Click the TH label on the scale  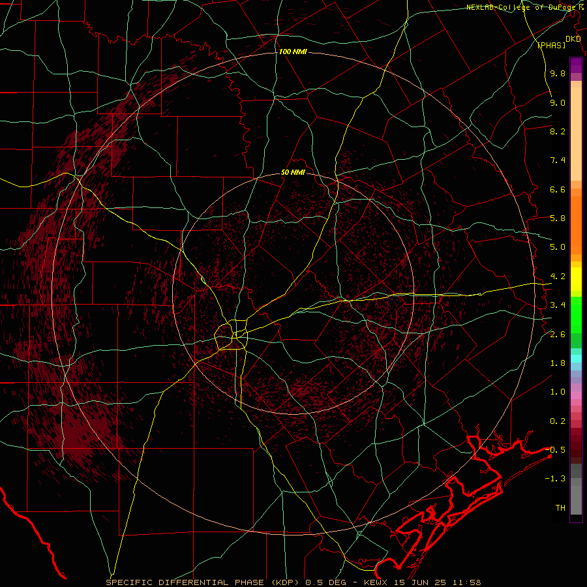pos(560,508)
